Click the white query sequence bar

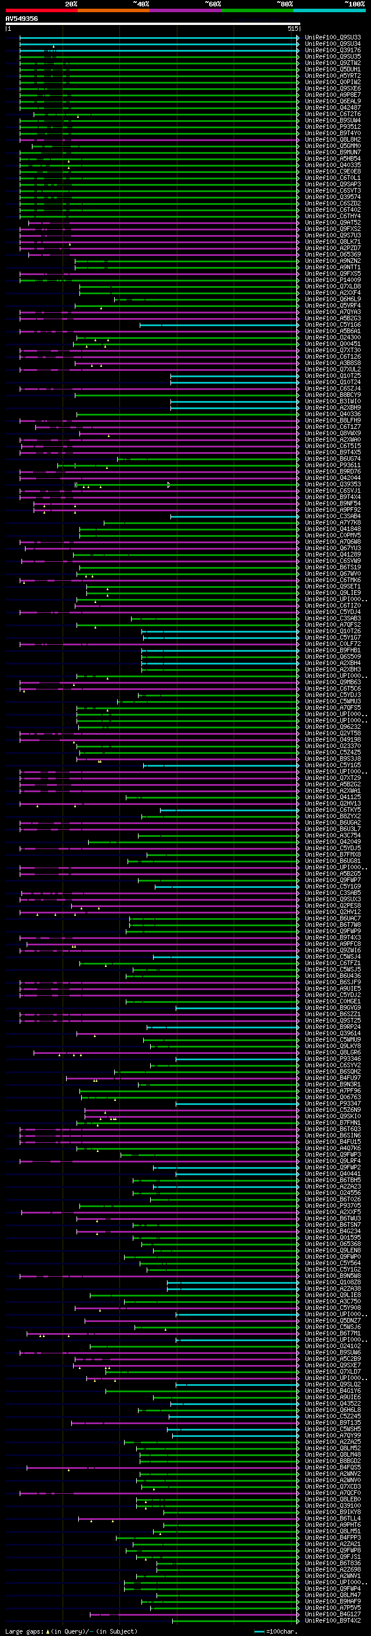(152, 24)
